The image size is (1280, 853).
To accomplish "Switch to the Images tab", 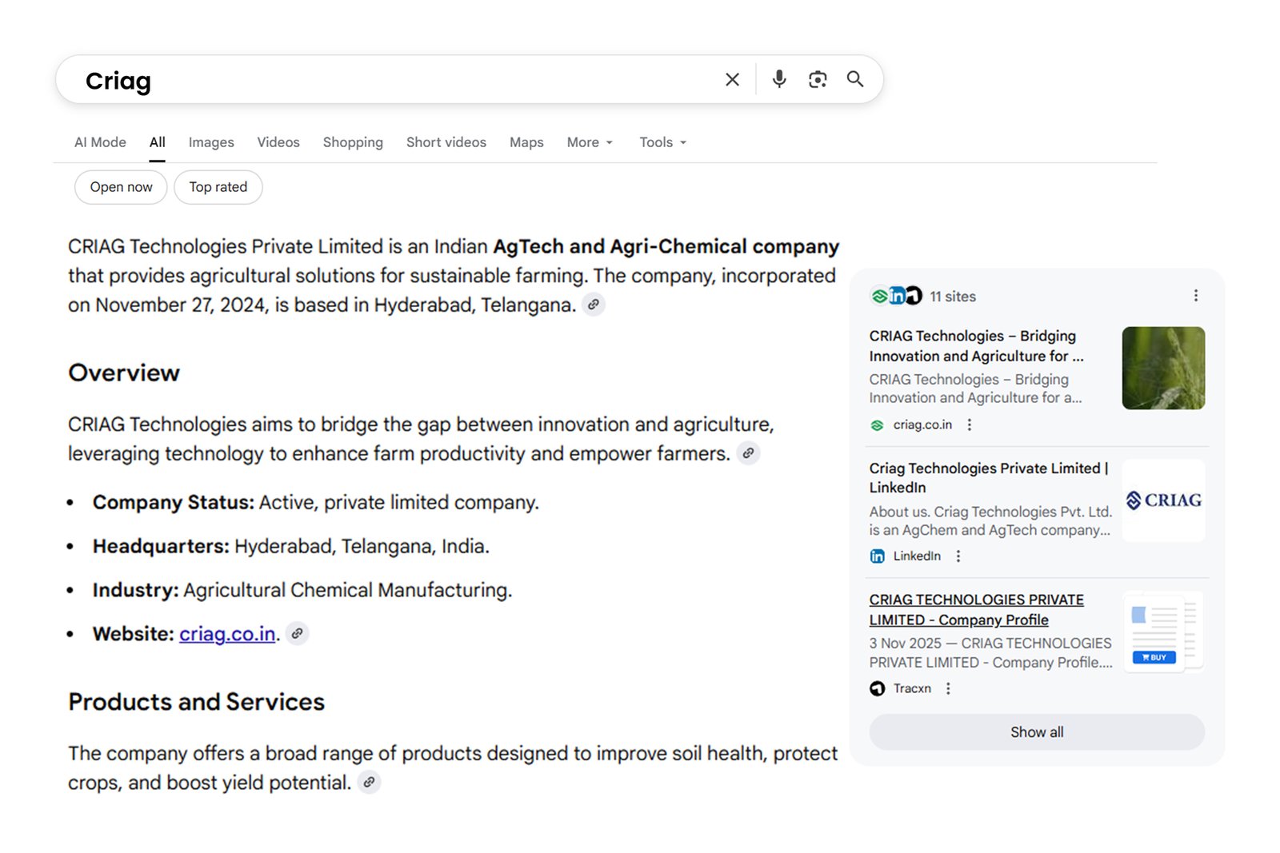I will coord(210,142).
